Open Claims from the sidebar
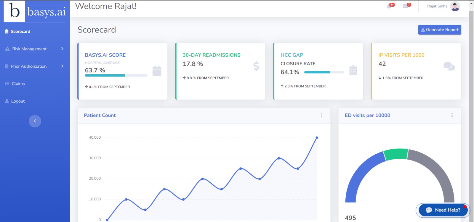474x222 pixels. (x=18, y=84)
